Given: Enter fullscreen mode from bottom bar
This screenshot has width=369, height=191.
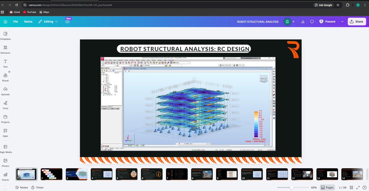Looking at the screenshot, I should click(x=358, y=187).
